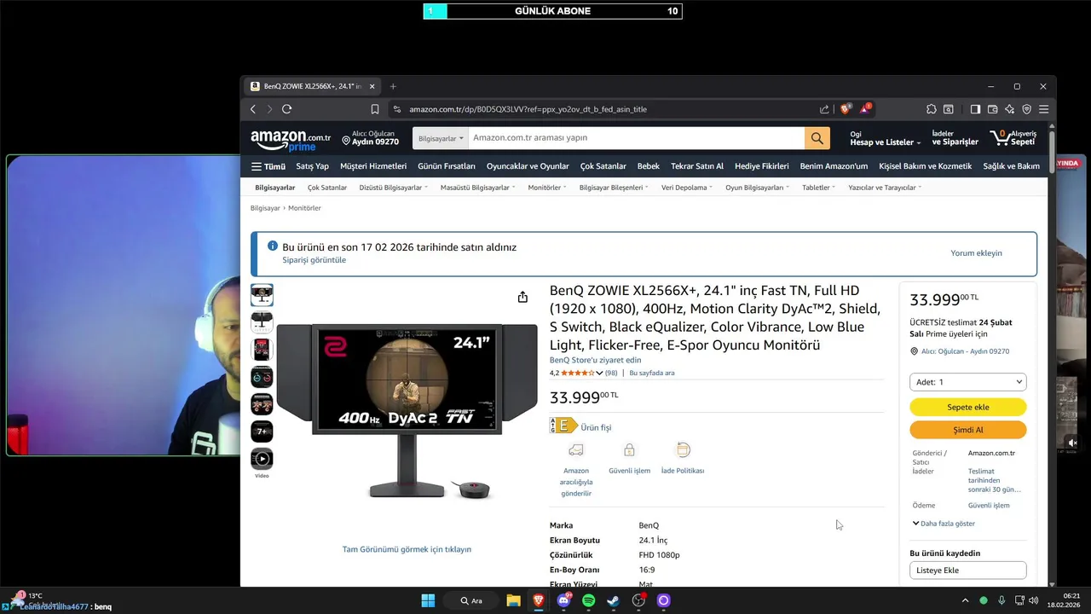The height and width of the screenshot is (614, 1091).
Task: Open Brave Wallet icon
Action: 993,109
